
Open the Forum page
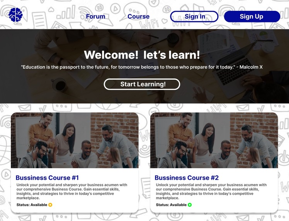pos(95,16)
